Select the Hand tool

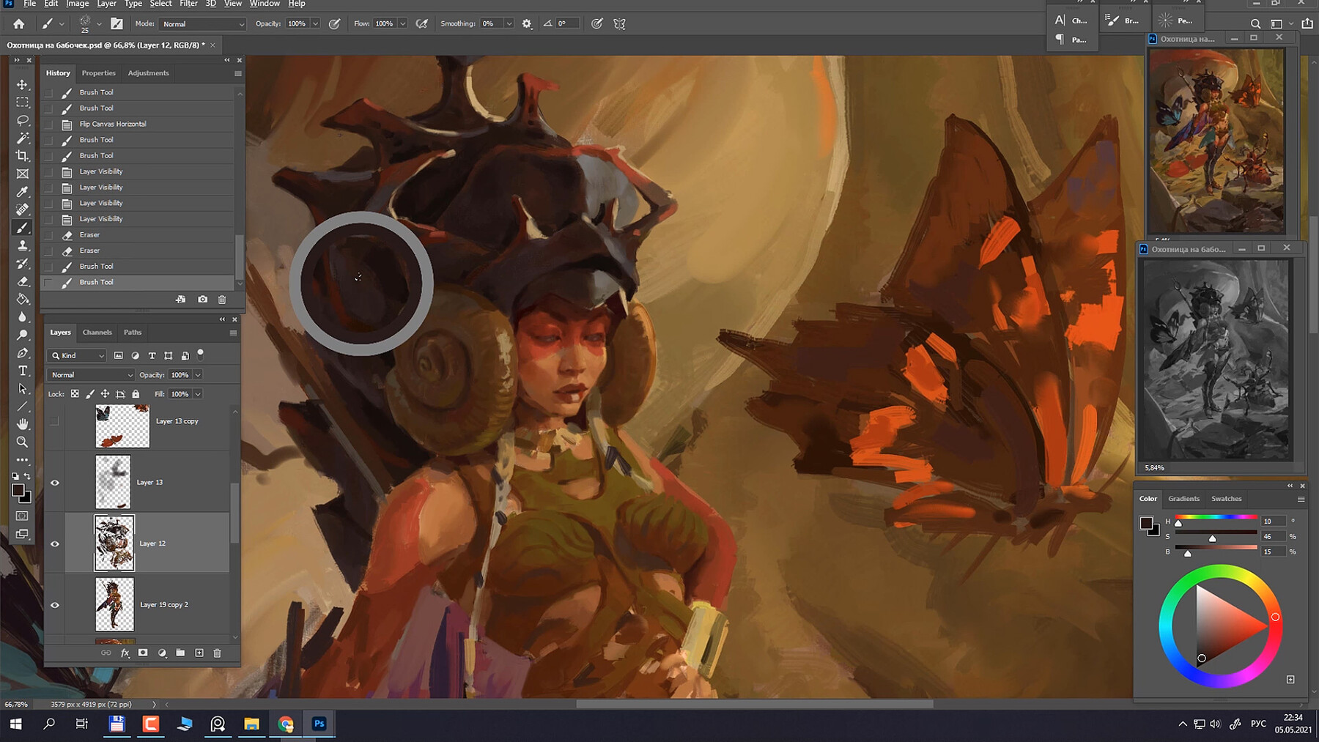(x=22, y=424)
